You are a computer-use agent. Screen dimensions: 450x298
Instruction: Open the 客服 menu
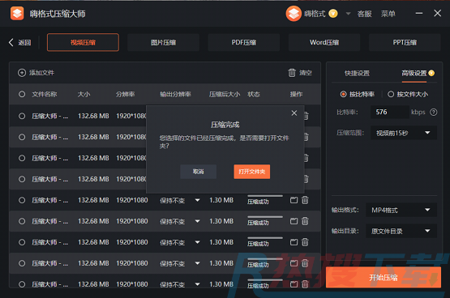tap(365, 14)
